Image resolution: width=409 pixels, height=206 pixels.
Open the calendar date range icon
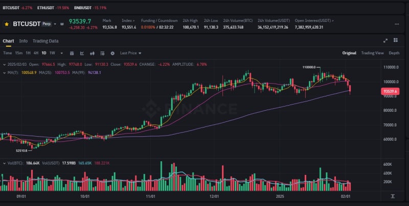tap(72, 53)
